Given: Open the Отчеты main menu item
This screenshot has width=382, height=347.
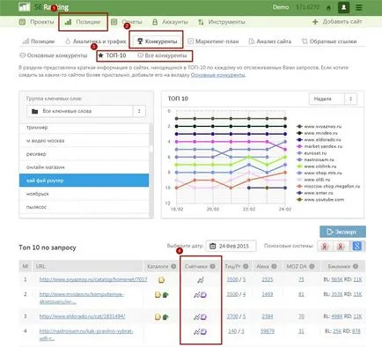Looking at the screenshot, I should 127,22.
